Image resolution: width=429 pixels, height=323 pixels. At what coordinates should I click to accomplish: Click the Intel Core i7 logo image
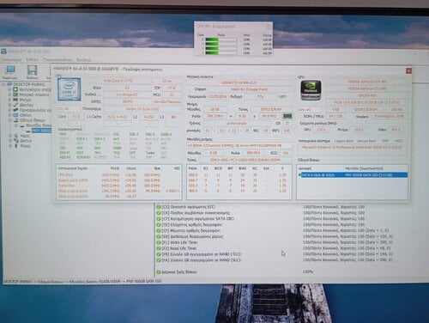(69, 89)
